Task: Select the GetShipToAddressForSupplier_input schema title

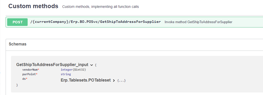Action: 52,65
